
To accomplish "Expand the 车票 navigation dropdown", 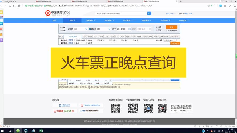I will [x=72, y=20].
